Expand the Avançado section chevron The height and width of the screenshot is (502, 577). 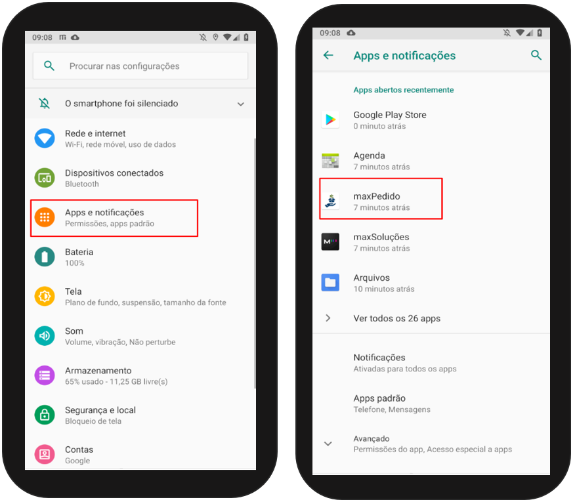click(x=328, y=444)
